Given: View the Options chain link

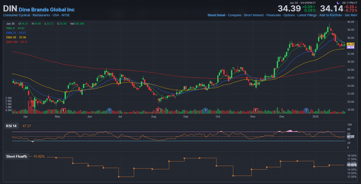Looking at the screenshot, I should point(289,15).
